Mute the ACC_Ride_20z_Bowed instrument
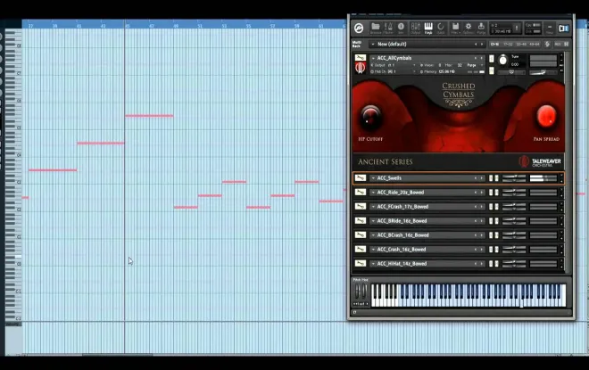This screenshot has width=589, height=370. (496, 193)
